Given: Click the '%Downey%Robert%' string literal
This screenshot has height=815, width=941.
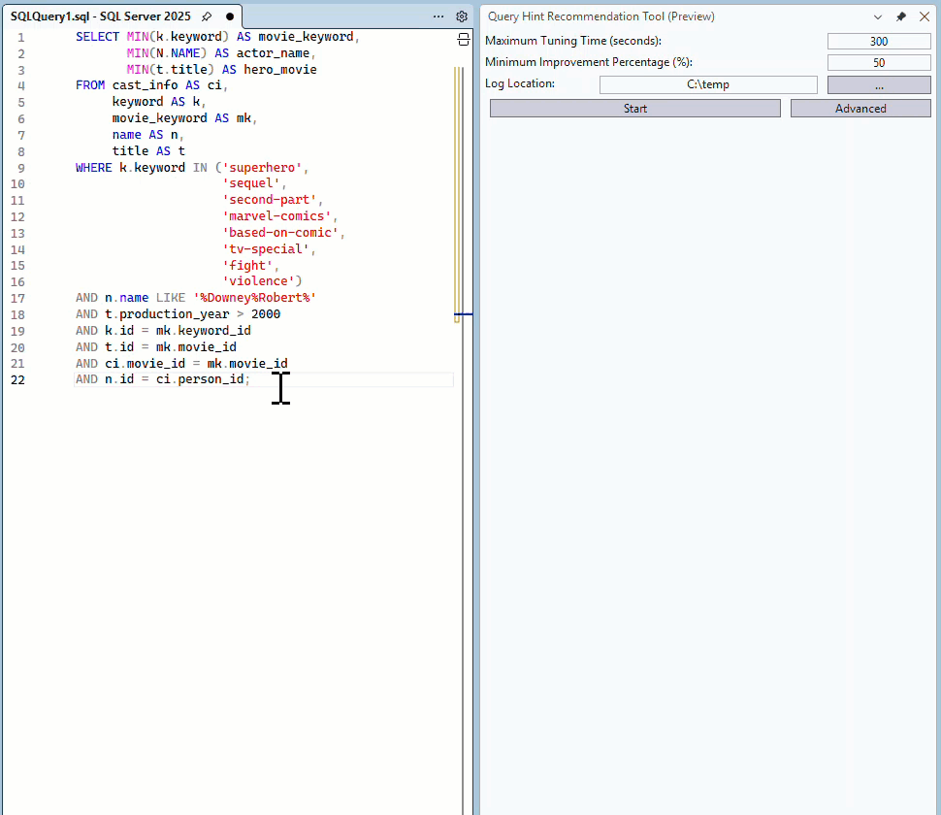Looking at the screenshot, I should click(254, 298).
